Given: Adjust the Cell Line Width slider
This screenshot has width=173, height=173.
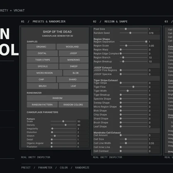Looking at the screenshot, I should tap(134, 143).
